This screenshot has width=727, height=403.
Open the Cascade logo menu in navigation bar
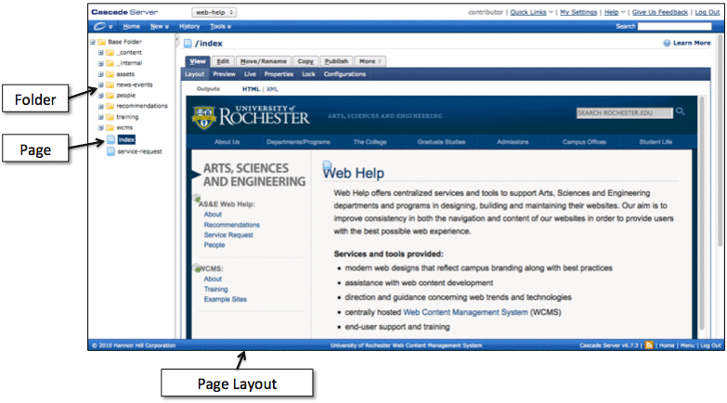103,26
